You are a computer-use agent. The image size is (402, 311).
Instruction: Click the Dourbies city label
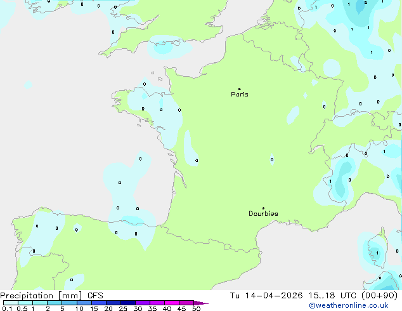(x=263, y=213)
